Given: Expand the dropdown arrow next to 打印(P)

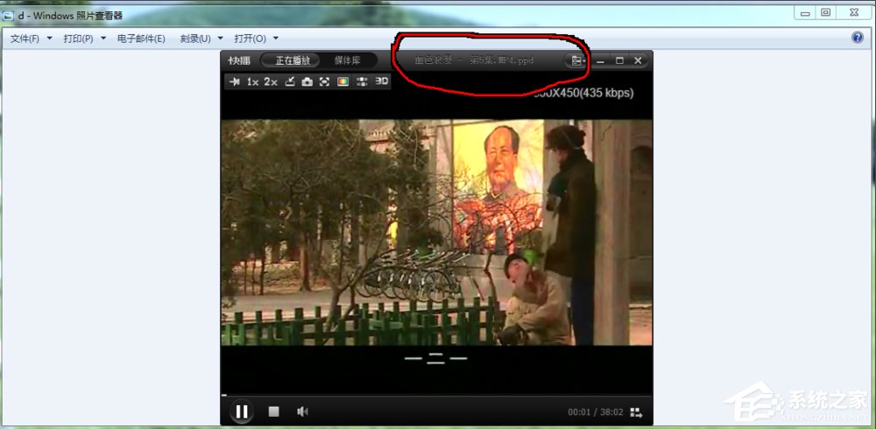Looking at the screenshot, I should point(102,39).
